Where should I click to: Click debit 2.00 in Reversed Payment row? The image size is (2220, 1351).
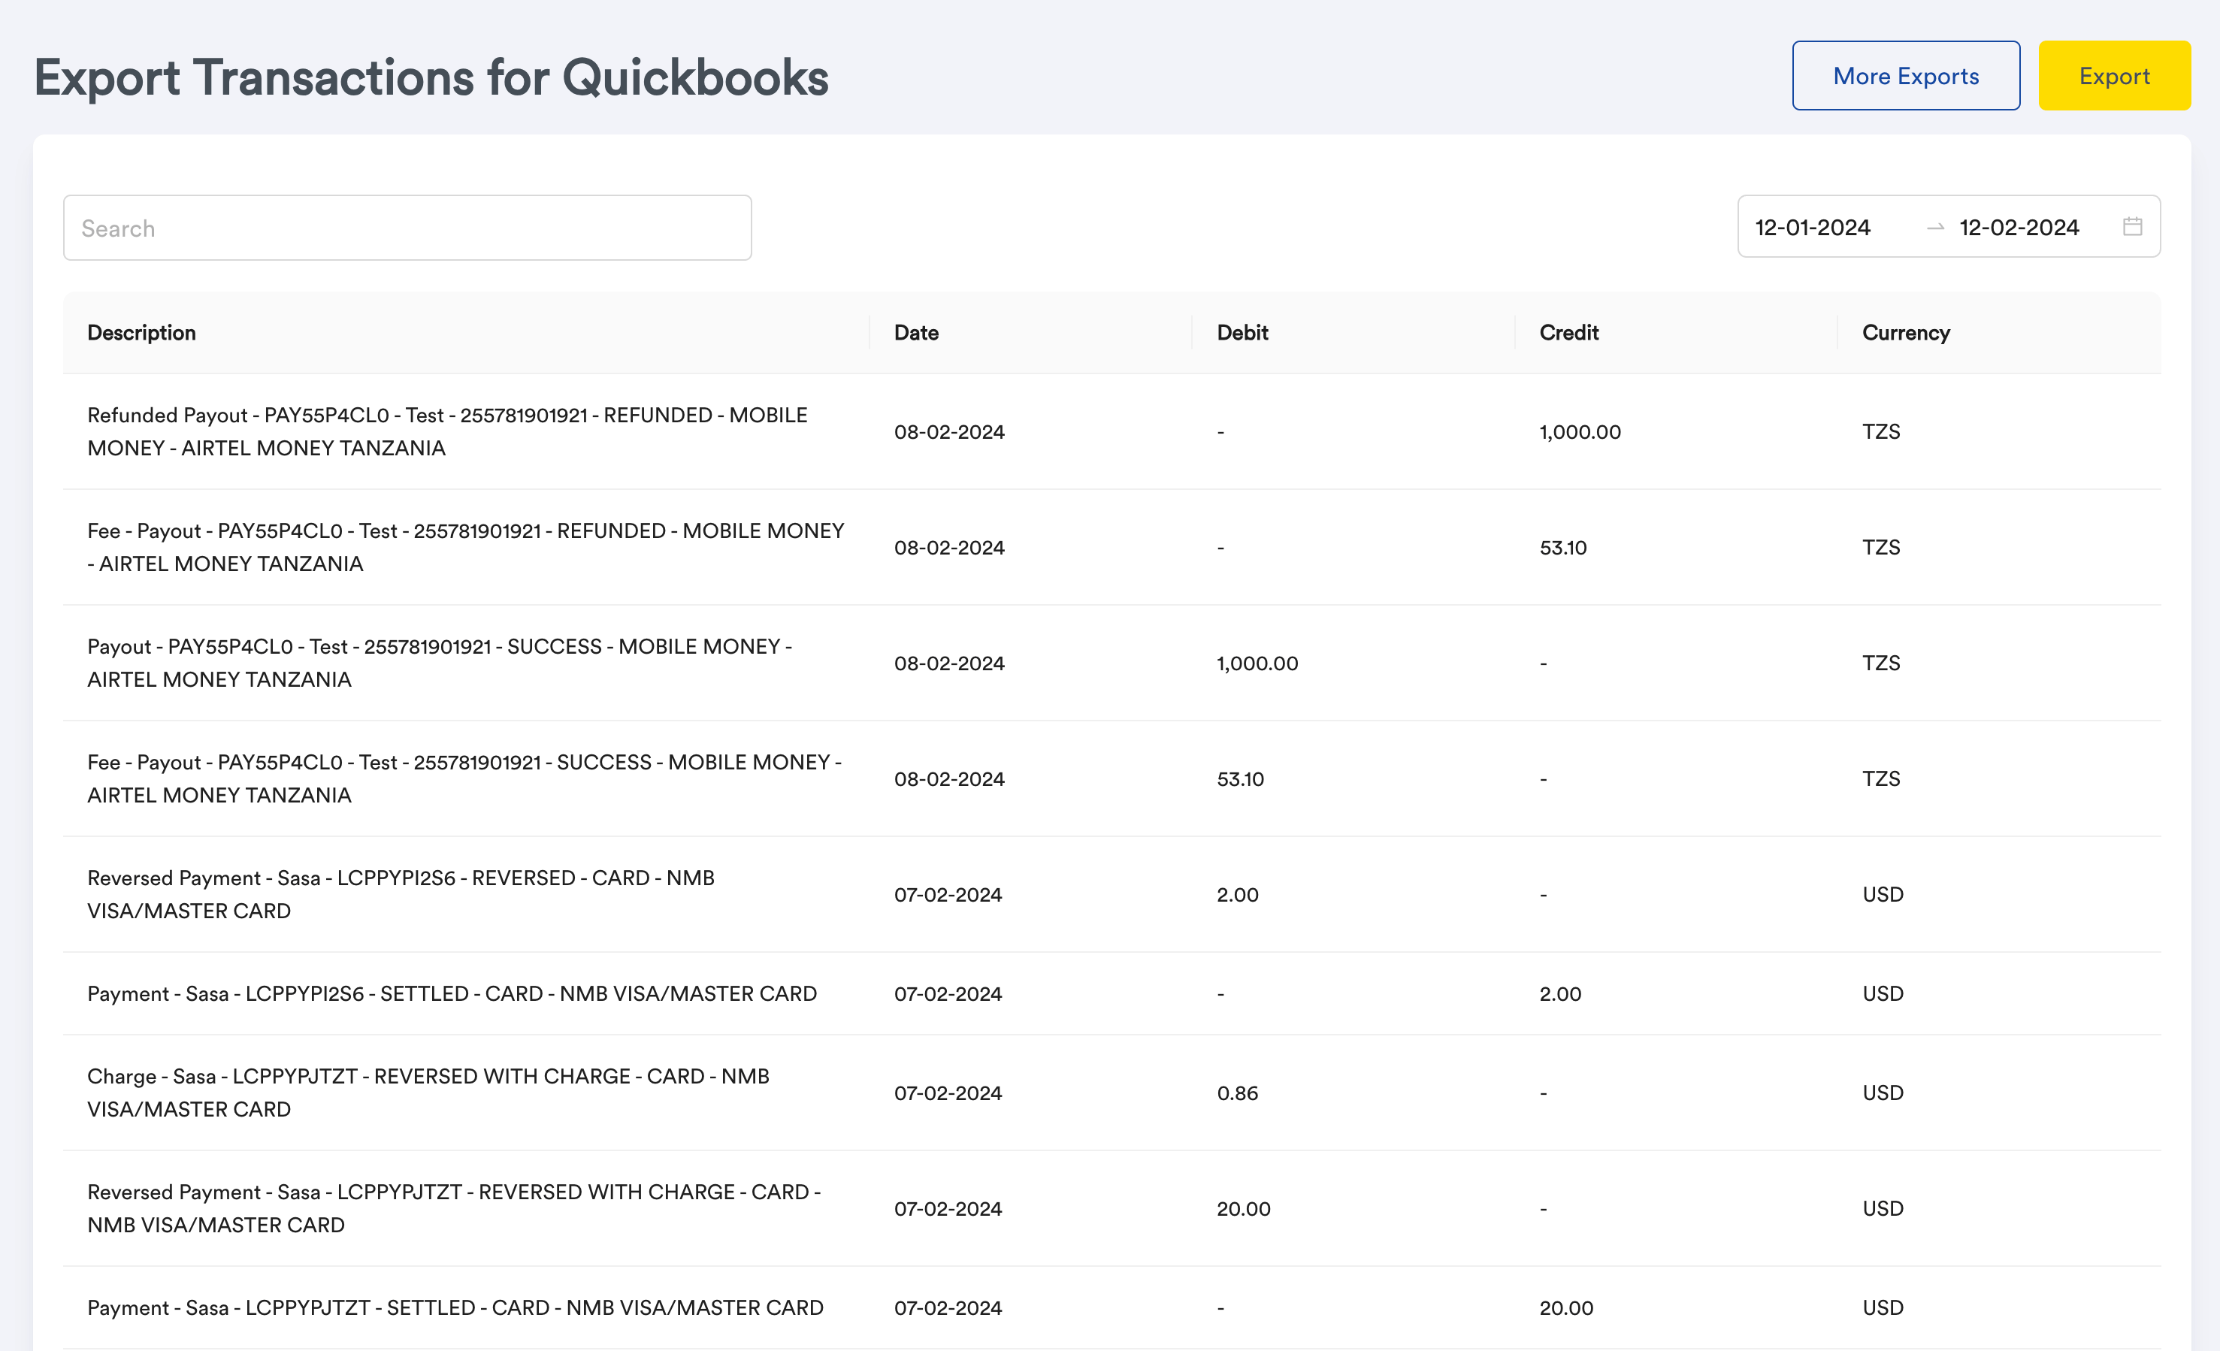click(x=1237, y=894)
